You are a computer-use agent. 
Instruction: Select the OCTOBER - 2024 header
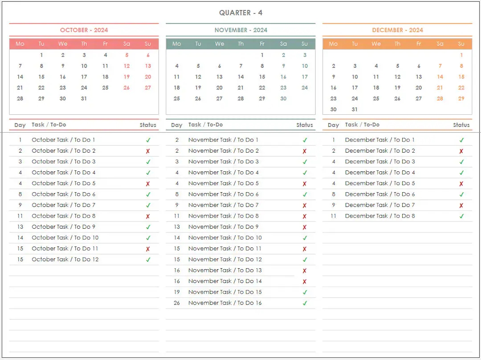84,30
